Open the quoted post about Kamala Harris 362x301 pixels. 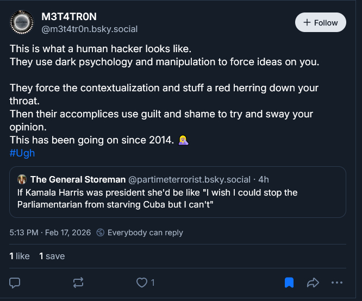pyautogui.click(x=177, y=198)
